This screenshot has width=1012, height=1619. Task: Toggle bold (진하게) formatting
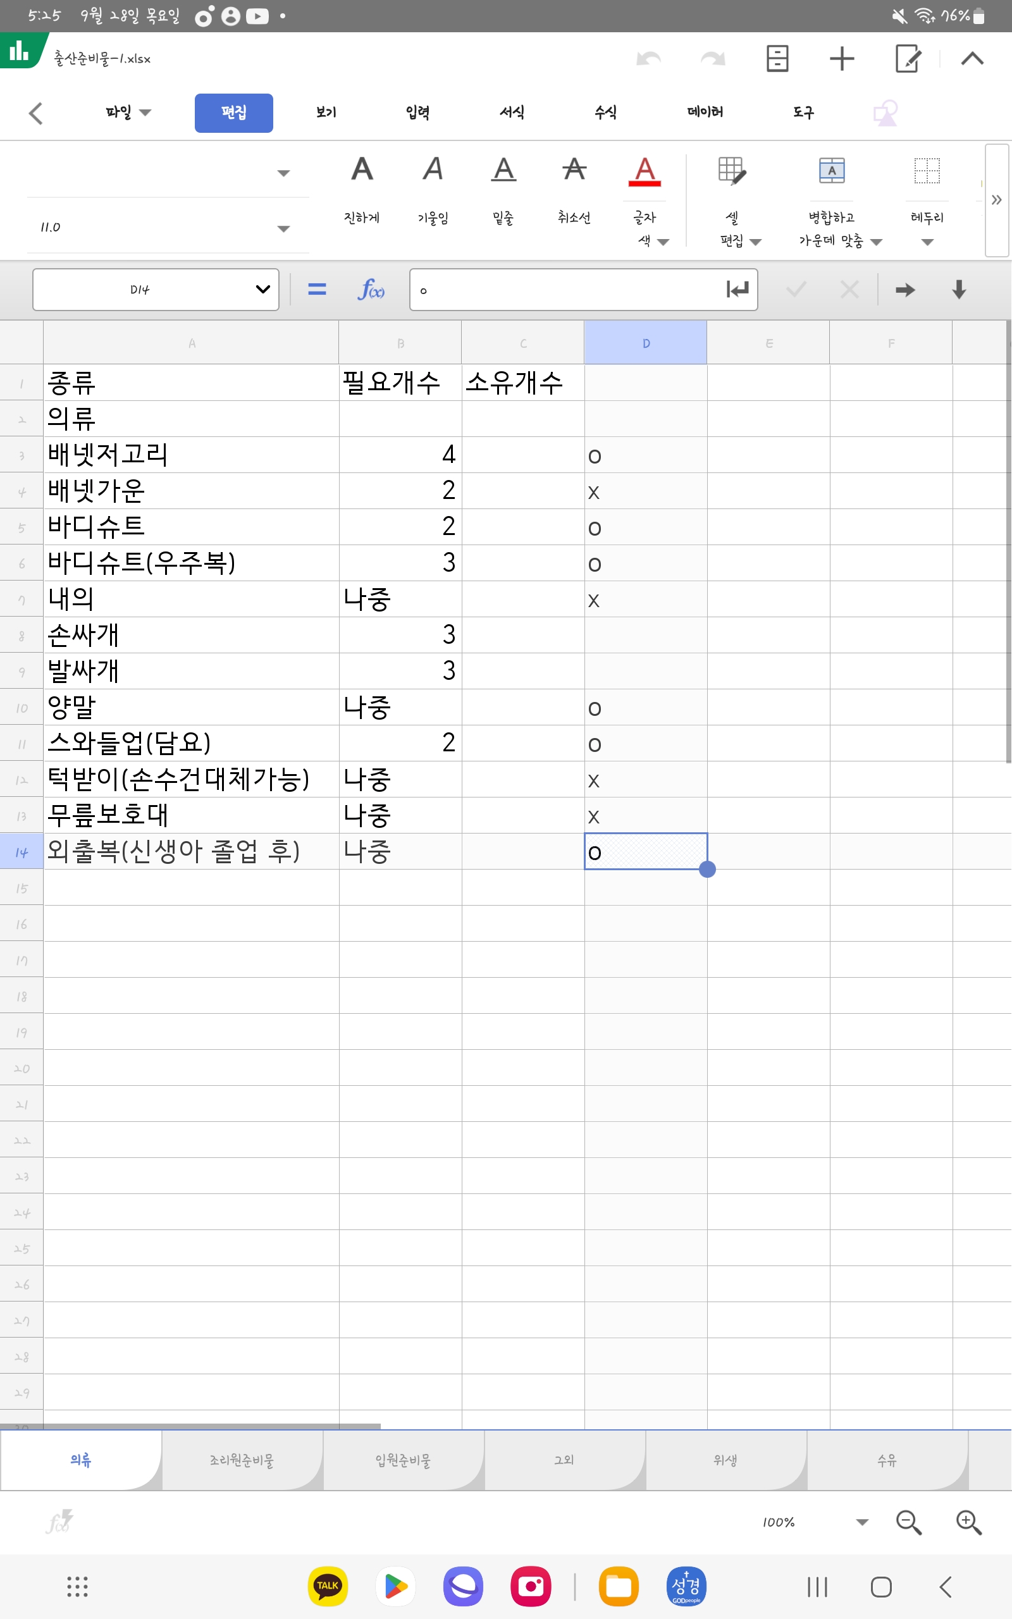[x=361, y=187]
